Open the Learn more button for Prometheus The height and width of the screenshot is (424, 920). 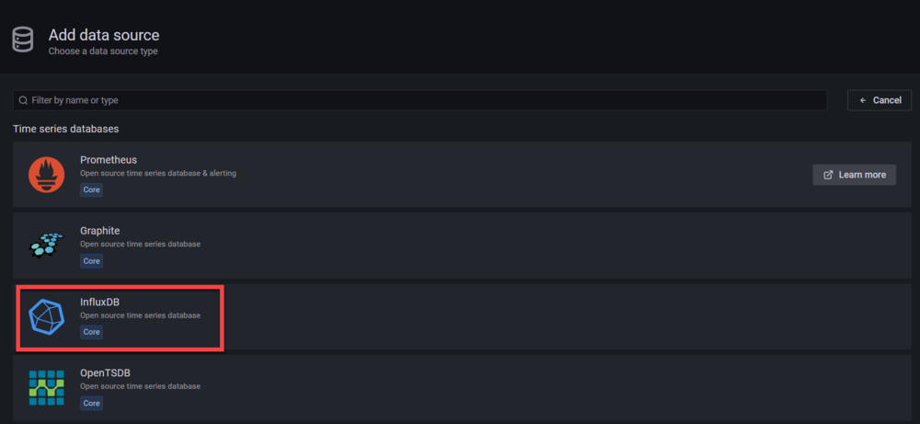coord(855,175)
